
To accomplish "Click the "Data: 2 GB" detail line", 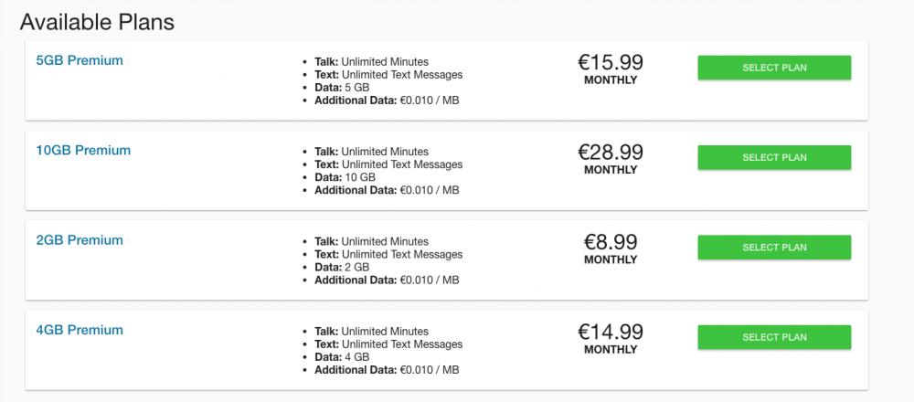I will pos(342,267).
